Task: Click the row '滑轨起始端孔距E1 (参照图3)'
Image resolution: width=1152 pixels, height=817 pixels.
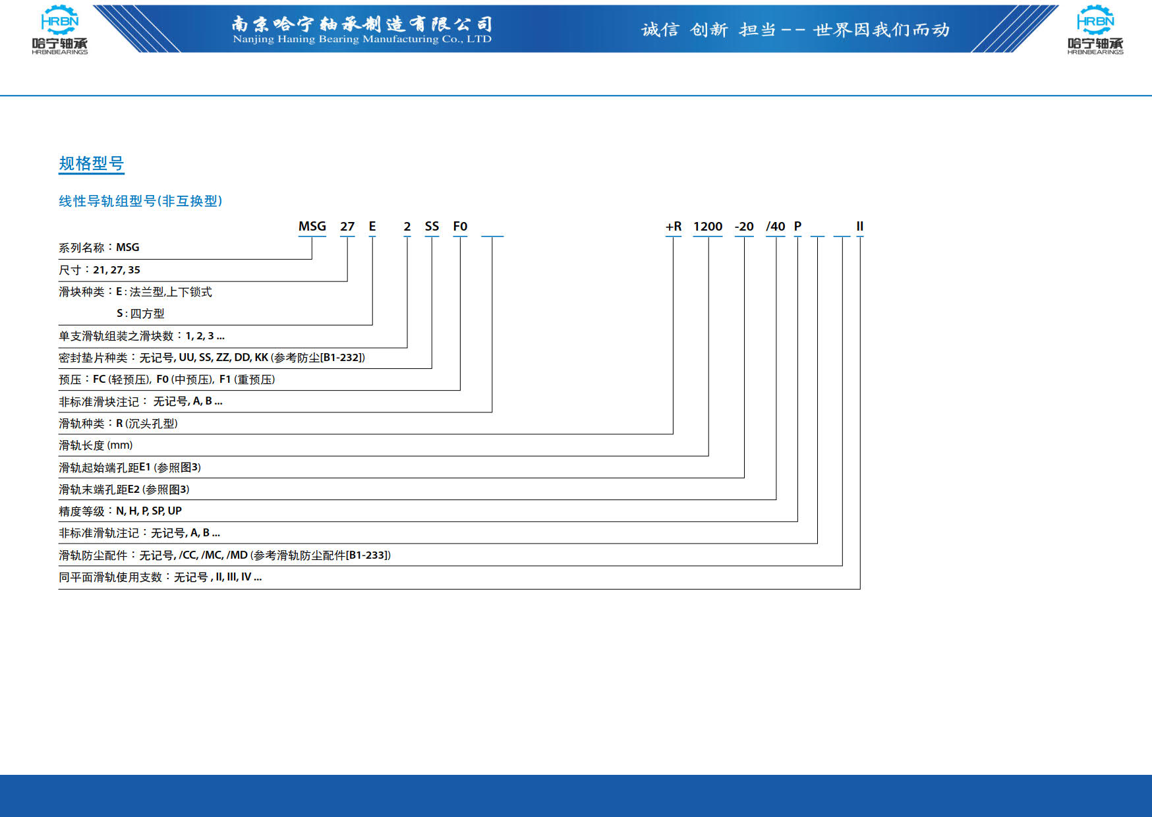Action: 130,467
